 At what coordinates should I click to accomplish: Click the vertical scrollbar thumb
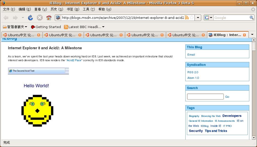coord(254,46)
